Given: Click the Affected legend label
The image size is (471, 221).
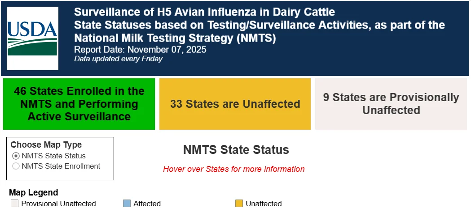Looking at the screenshot, I should [147, 204].
